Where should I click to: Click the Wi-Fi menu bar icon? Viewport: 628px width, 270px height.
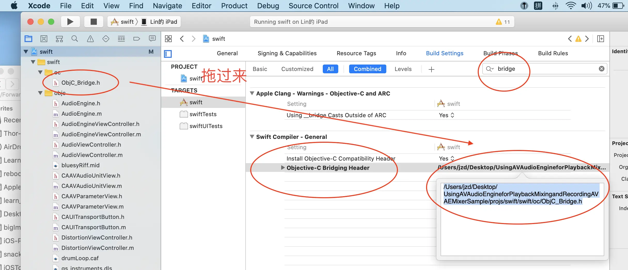(571, 6)
